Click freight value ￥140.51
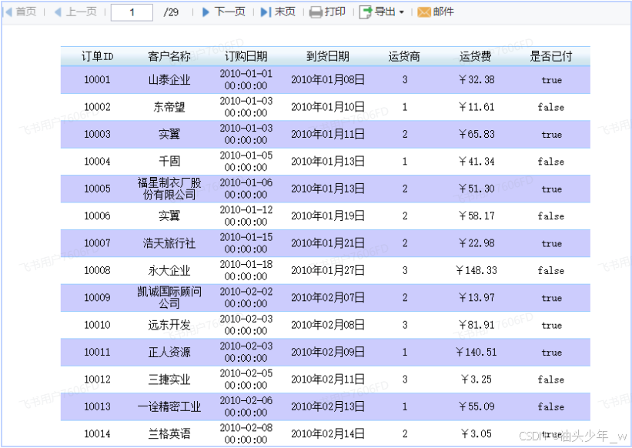This screenshot has width=632, height=448. tap(477, 352)
